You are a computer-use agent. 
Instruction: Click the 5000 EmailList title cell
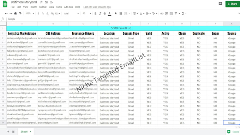tap(123, 28)
